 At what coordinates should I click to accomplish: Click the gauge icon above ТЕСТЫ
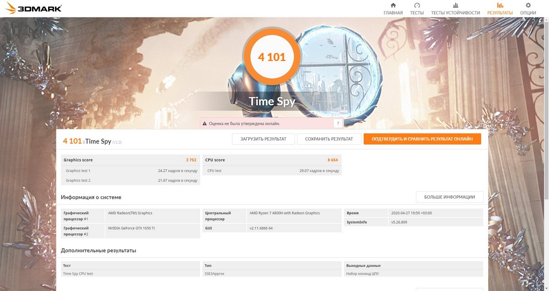417,5
